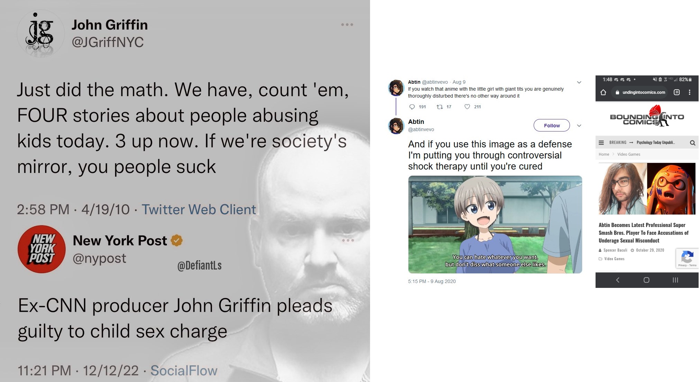This screenshot has height=382, width=700.
Task: Tap the browser home icon
Action: [603, 92]
